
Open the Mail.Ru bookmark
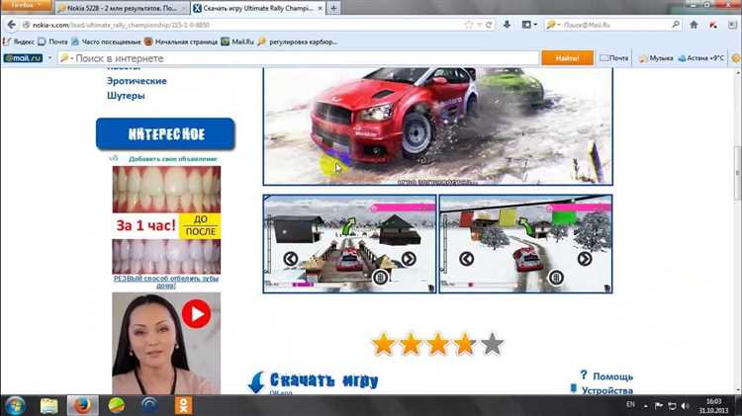237,42
